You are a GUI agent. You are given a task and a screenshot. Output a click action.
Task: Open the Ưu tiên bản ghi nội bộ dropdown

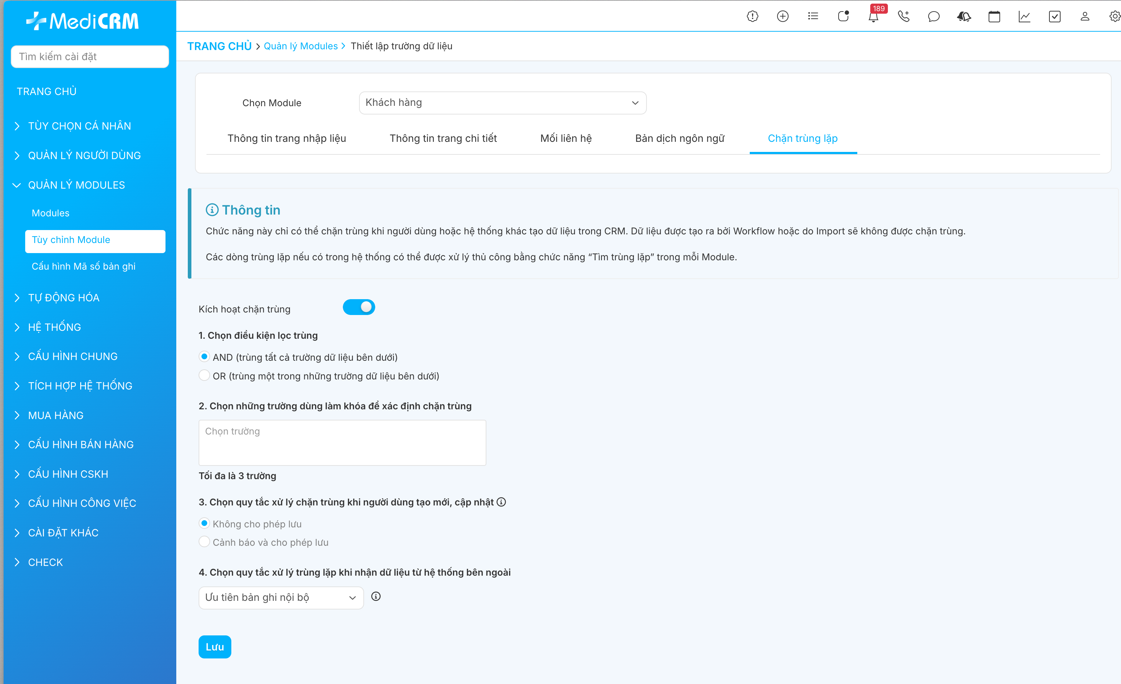point(281,598)
